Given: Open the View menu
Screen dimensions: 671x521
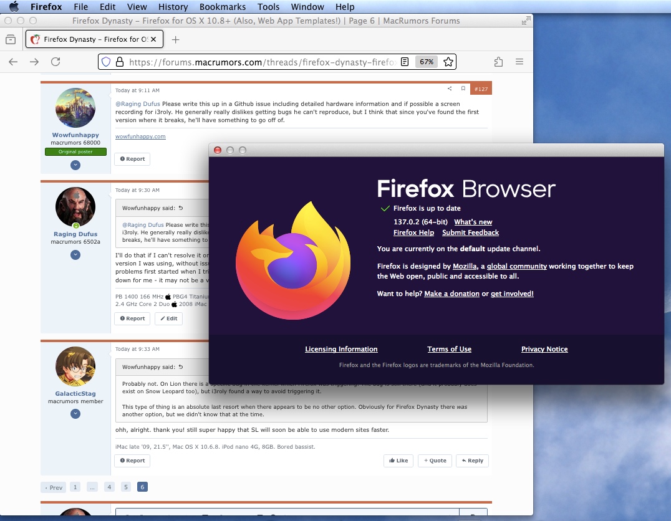Looking at the screenshot, I should [137, 7].
